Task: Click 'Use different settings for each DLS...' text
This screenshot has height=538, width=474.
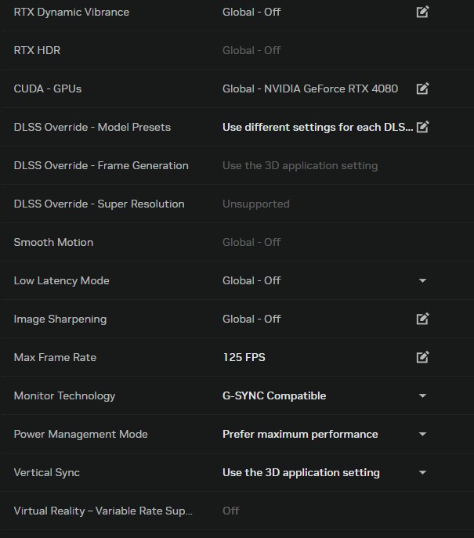Action: click(317, 127)
